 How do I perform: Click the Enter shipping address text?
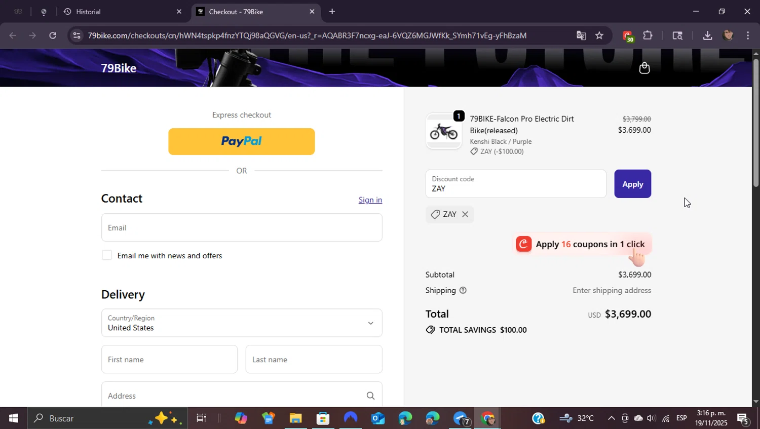[612, 290]
